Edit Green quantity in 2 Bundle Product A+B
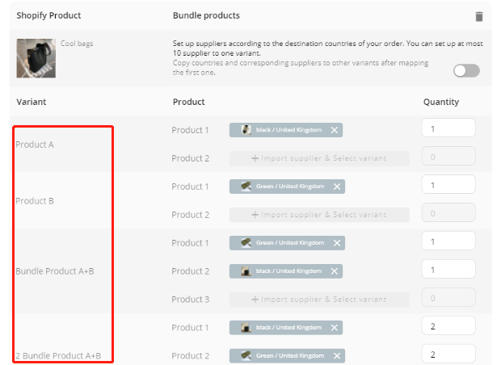497x365 pixels. (x=449, y=355)
